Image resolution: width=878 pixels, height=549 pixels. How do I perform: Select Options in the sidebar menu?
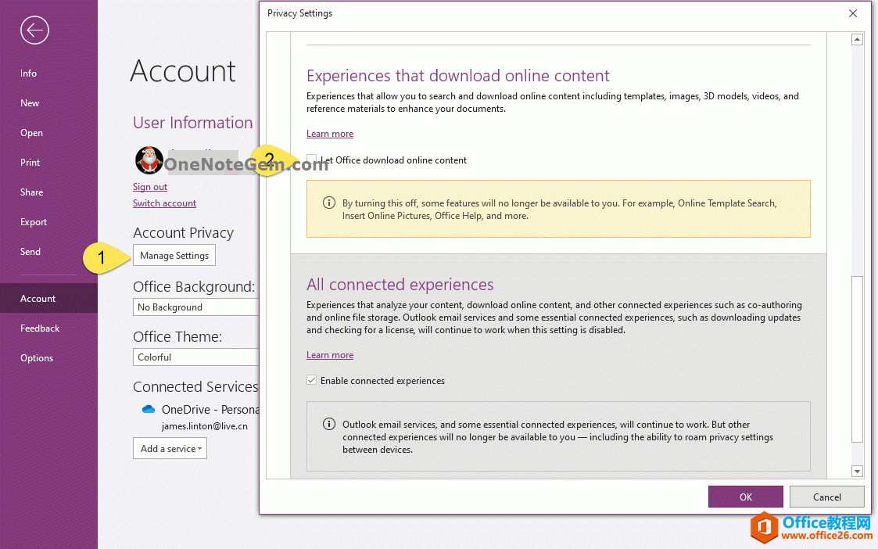coord(36,357)
